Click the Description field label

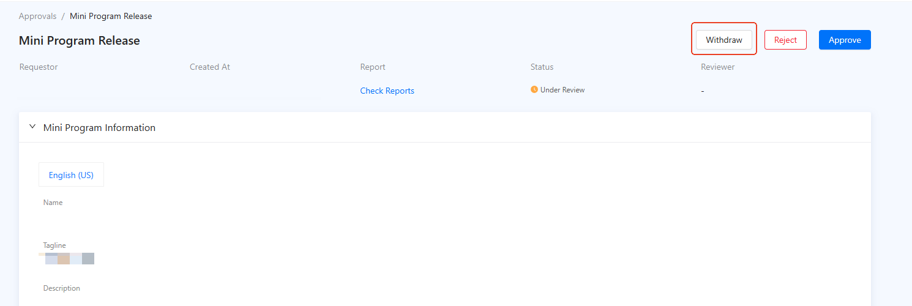[61, 288]
